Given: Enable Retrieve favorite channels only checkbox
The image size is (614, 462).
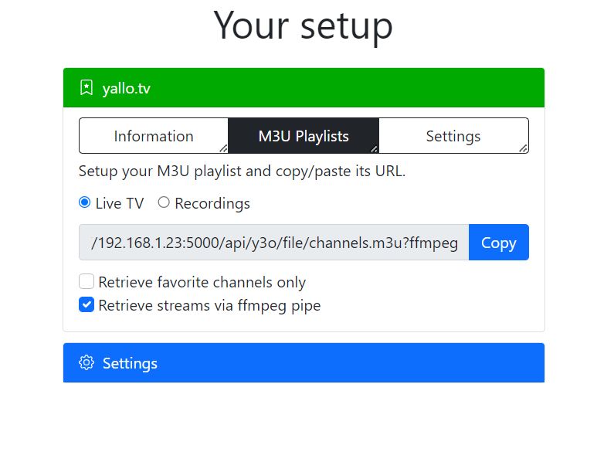Looking at the screenshot, I should 87,281.
